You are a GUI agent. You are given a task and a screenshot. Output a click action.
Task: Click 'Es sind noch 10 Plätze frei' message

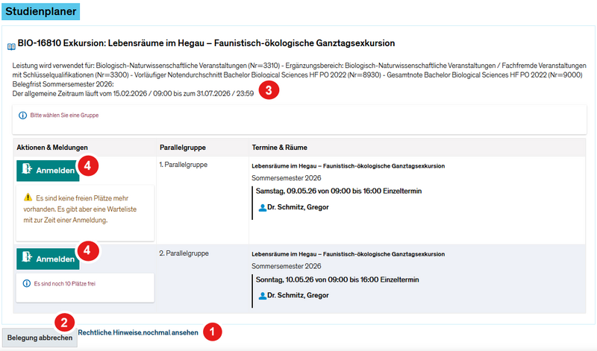click(65, 284)
